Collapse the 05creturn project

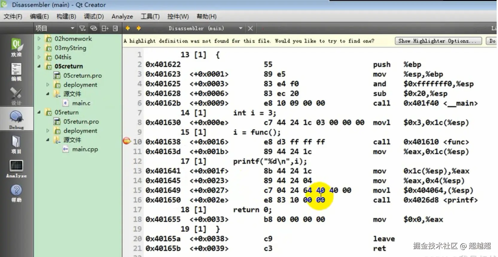[39, 66]
